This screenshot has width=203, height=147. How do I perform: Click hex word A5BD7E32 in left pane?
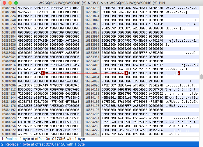[25, 134]
